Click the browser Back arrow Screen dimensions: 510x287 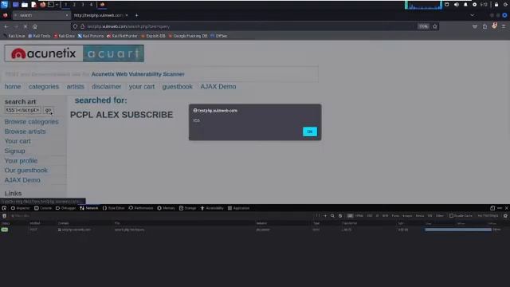(x=6, y=26)
